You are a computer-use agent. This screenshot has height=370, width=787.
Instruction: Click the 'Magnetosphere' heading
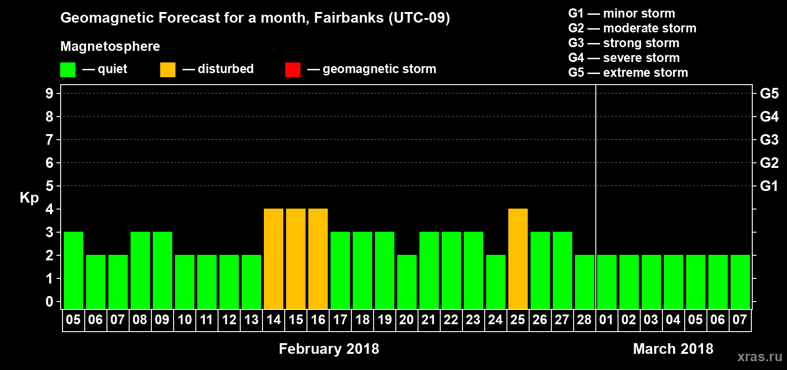coord(110,46)
